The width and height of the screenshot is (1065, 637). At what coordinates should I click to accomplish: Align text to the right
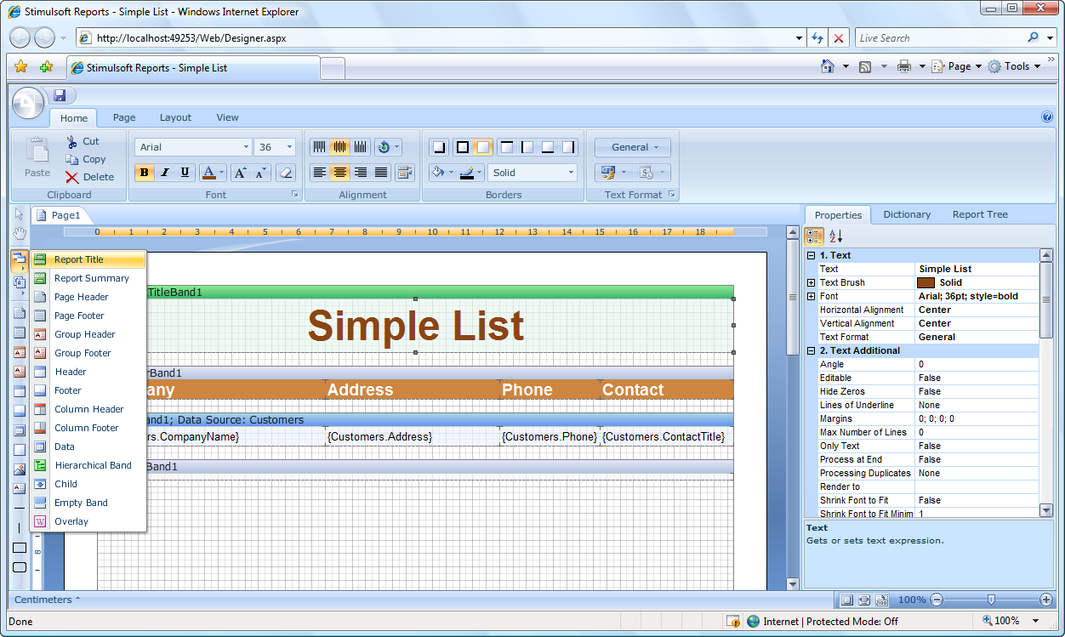[361, 173]
